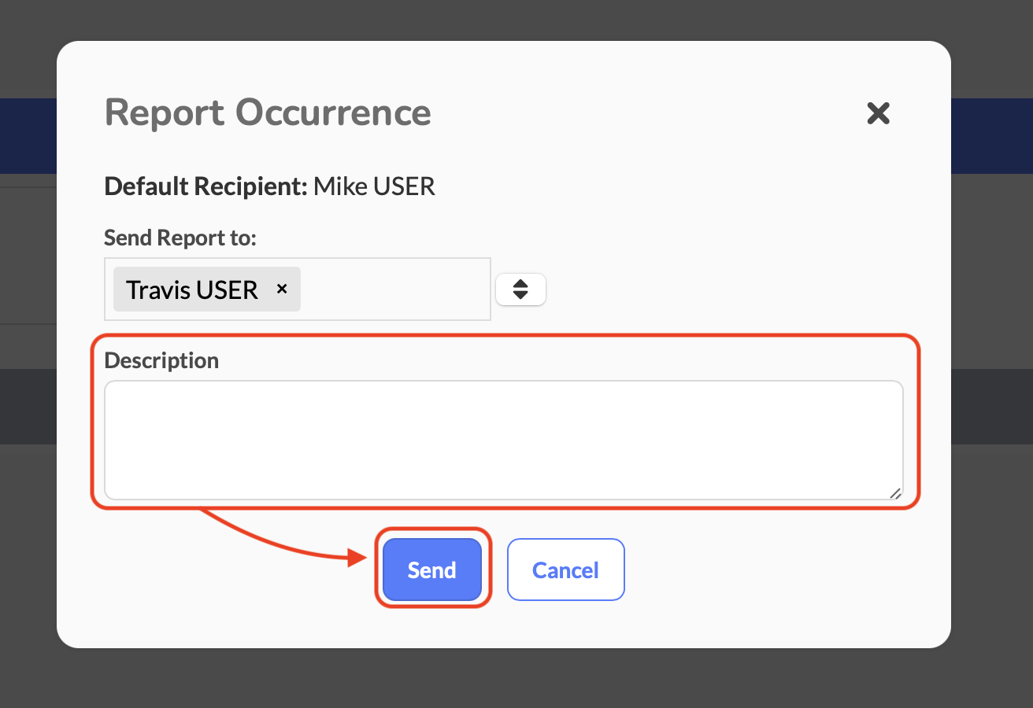Grab the Description box resize handle
The width and height of the screenshot is (1033, 708).
[x=895, y=492]
